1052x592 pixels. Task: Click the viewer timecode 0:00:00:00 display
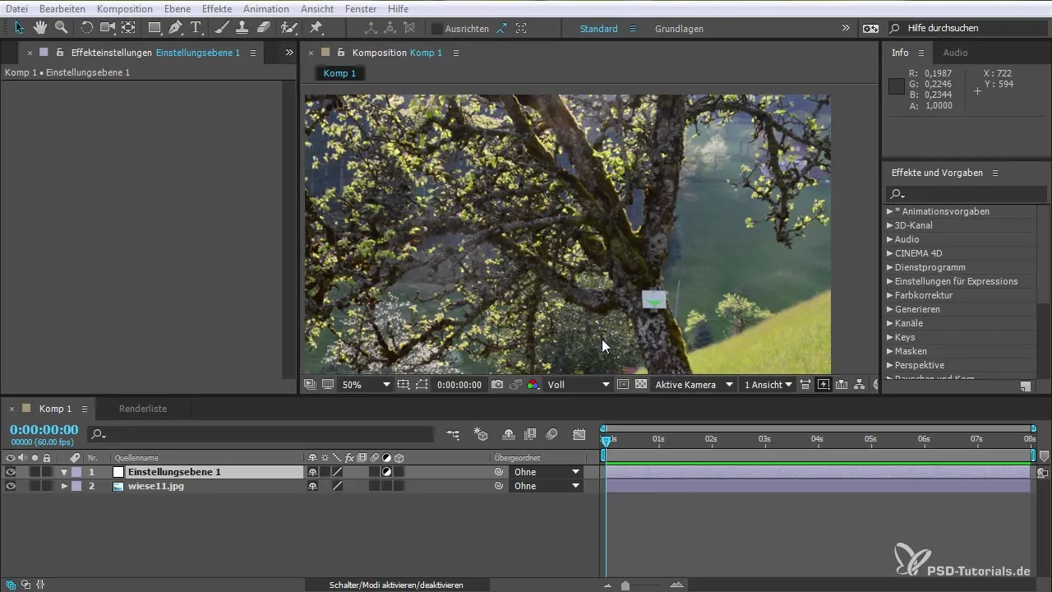click(459, 385)
